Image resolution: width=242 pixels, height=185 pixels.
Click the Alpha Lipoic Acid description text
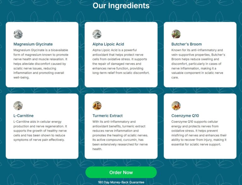pyautogui.click(x=121, y=62)
